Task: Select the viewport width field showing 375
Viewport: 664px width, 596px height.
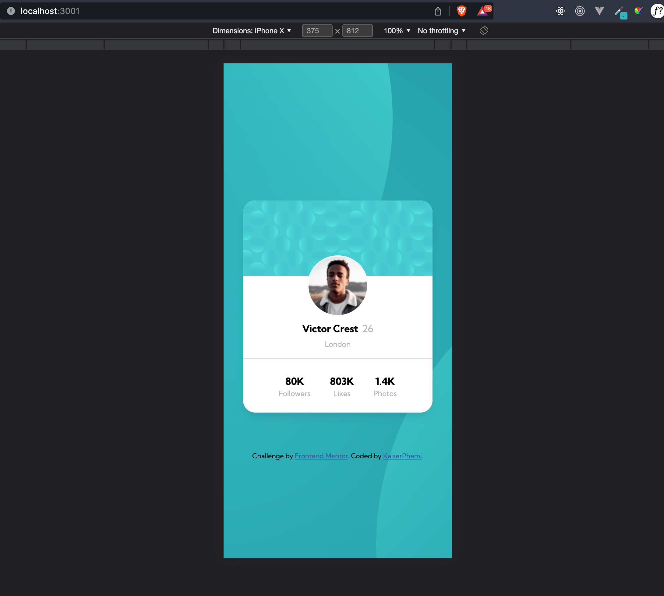Action: 316,30
